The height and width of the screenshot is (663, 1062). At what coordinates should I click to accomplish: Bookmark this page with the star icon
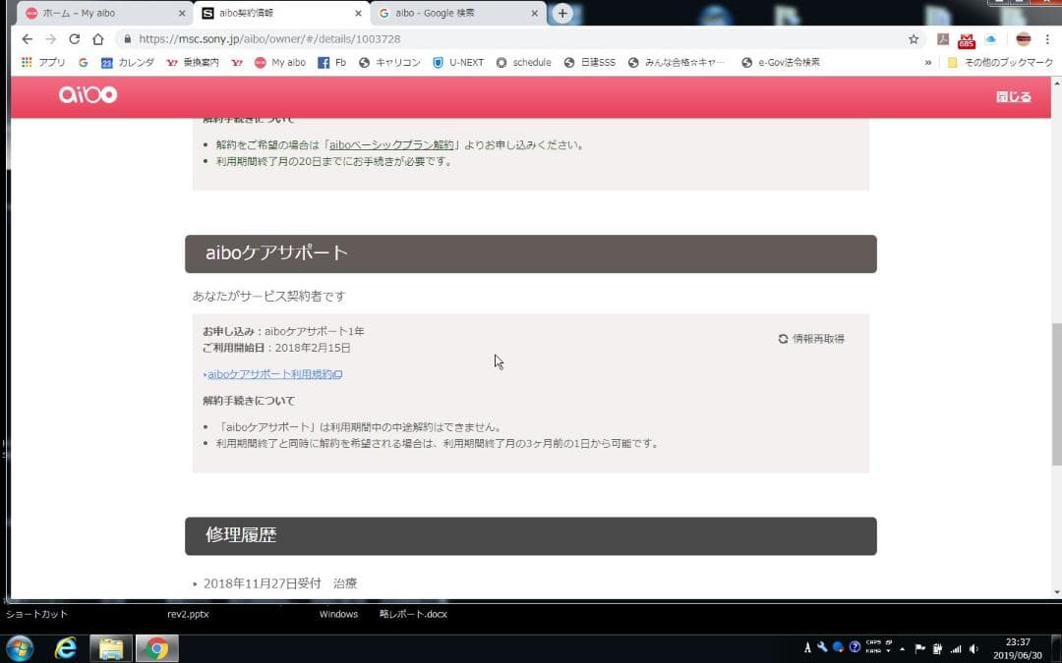click(913, 38)
